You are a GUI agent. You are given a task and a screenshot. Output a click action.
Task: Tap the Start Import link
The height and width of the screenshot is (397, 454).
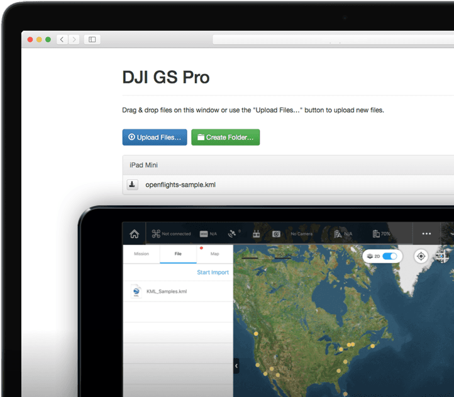pyautogui.click(x=213, y=273)
